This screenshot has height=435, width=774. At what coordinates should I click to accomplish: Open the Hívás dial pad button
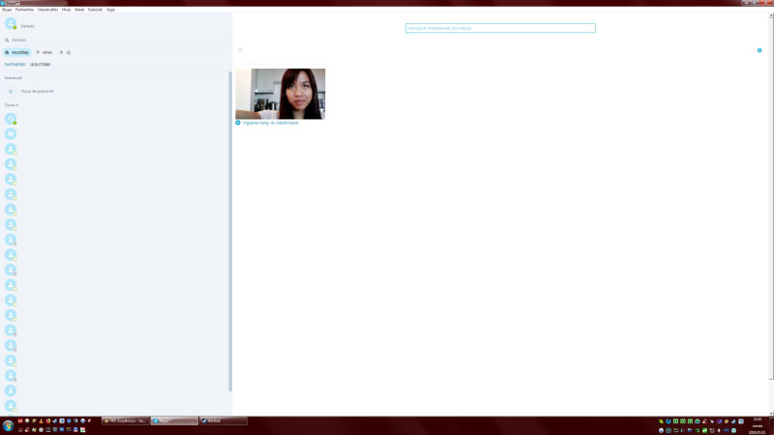click(44, 52)
